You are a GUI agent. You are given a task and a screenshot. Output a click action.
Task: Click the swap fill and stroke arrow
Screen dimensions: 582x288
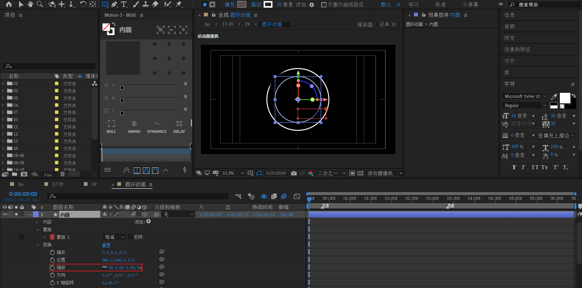coord(573,96)
